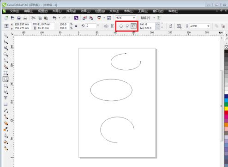228x167 pixels.
Task: Open the application launcher dropdown arrow
Action: tap(104, 18)
